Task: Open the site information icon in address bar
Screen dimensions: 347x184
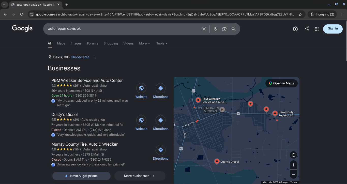Action: (x=32, y=14)
